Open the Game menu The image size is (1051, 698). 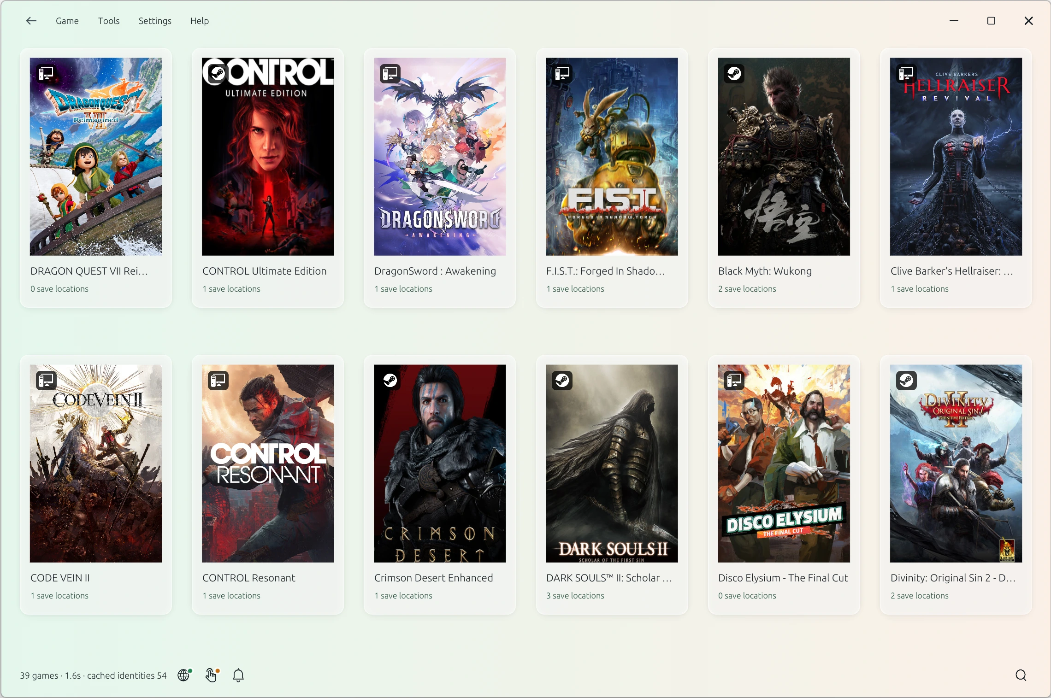click(67, 21)
